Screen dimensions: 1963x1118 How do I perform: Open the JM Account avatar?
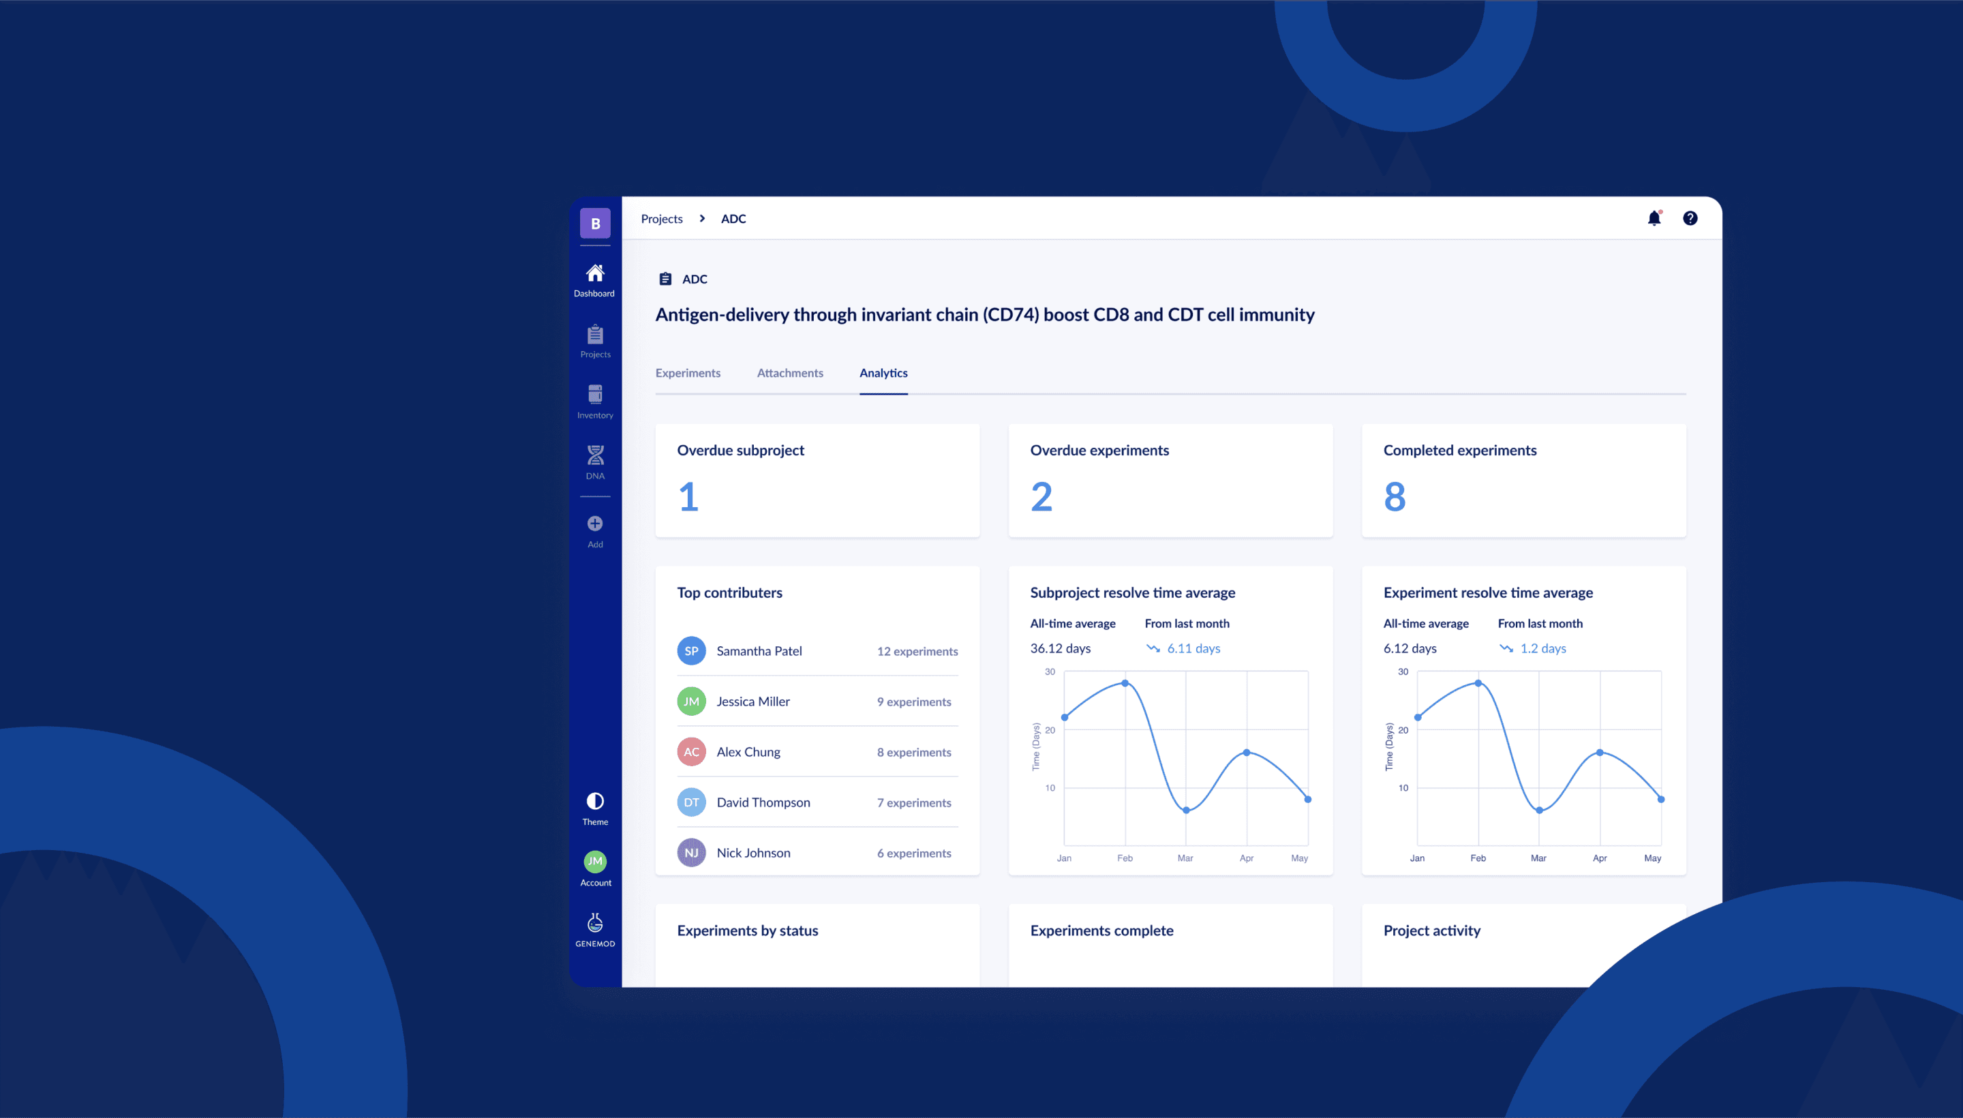point(595,862)
